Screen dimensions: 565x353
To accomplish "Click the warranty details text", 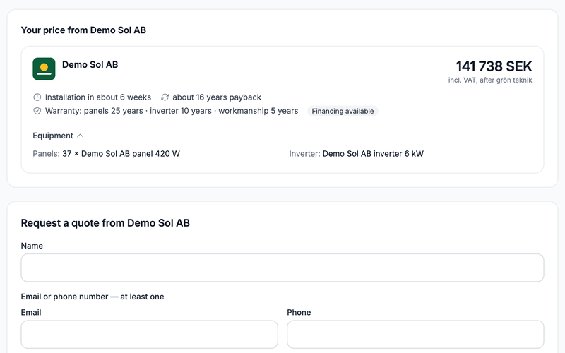I will [172, 111].
